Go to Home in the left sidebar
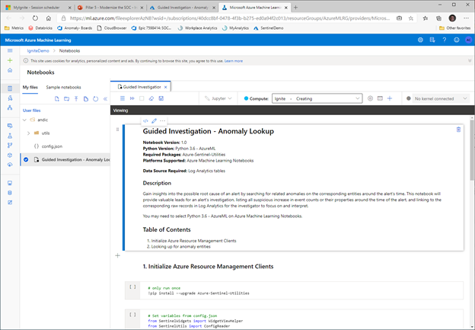The width and height of the screenshot is (475, 330). pyautogui.click(x=10, y=70)
